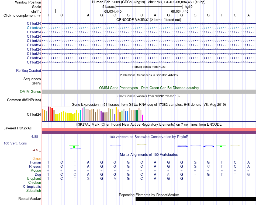
Task: Select the Elephant species row label
Action: 34,179
